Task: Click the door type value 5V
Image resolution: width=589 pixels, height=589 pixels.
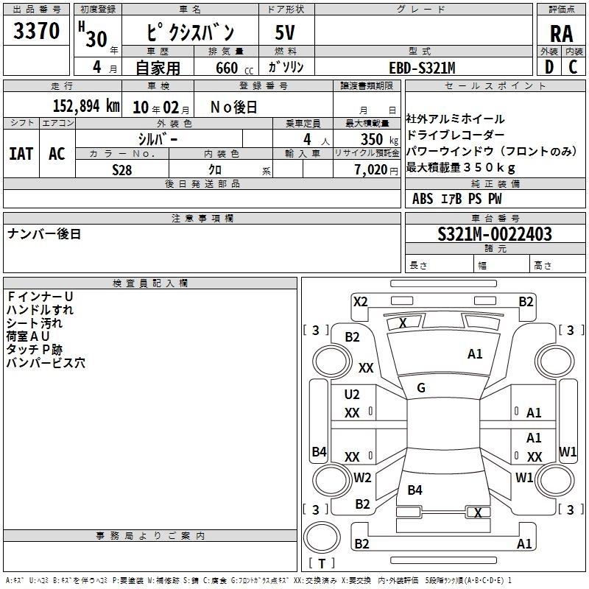Action: click(x=285, y=32)
